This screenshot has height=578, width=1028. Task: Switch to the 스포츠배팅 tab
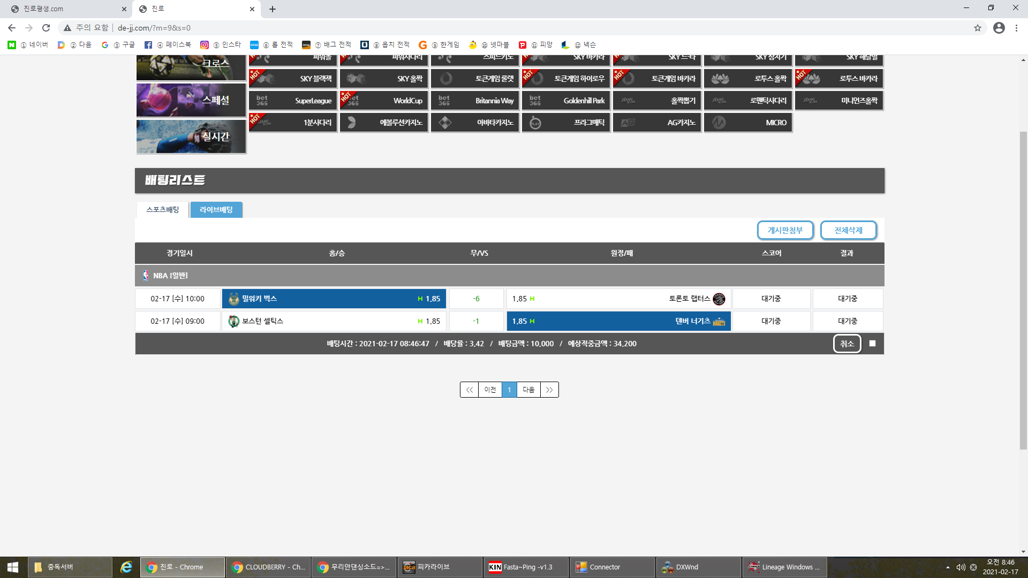162,210
